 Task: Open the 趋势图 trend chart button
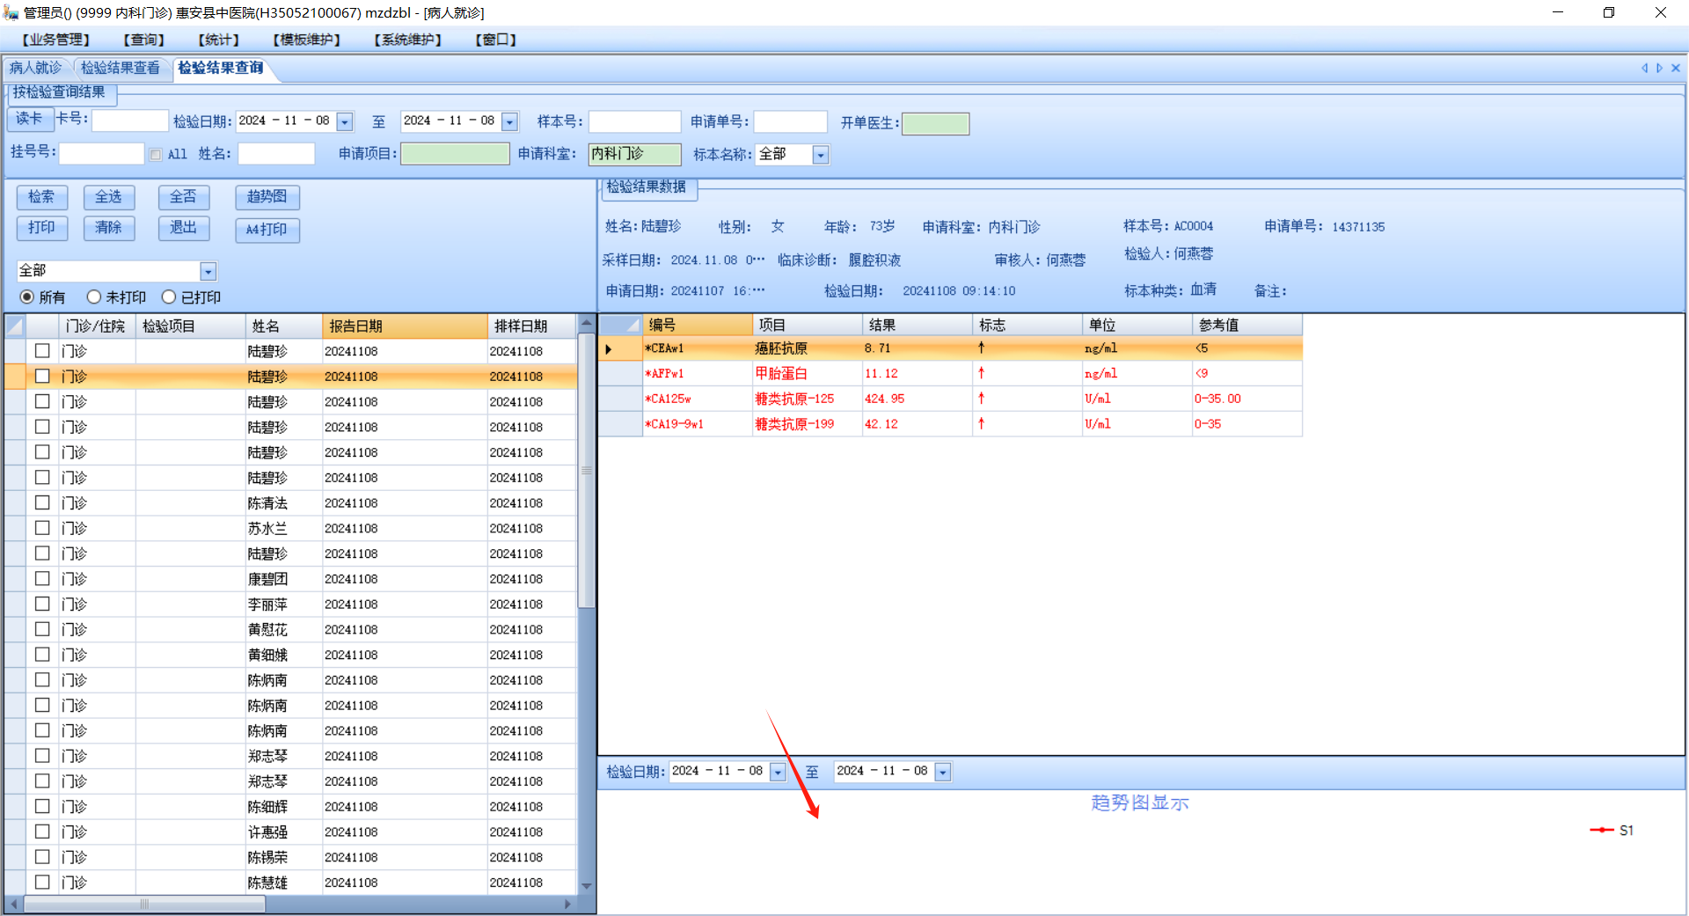tap(267, 197)
